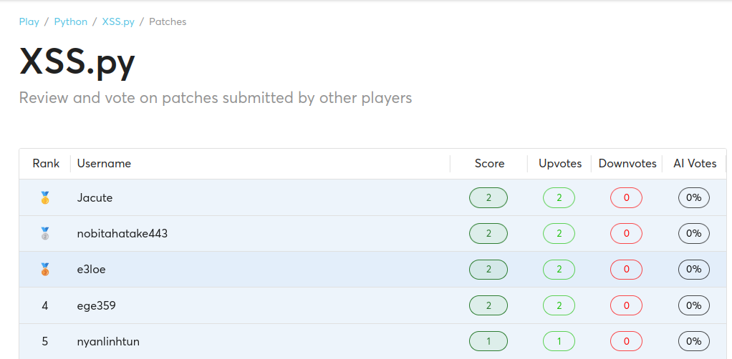
Task: Sort by the Upvotes column header
Action: point(560,164)
